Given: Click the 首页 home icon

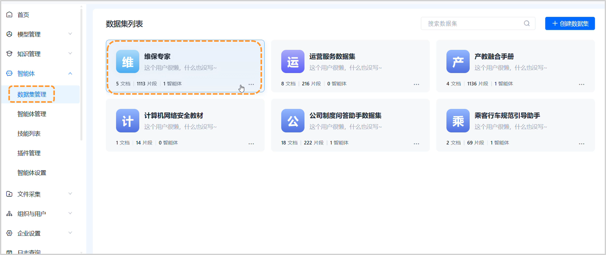Looking at the screenshot, I should (x=9, y=15).
